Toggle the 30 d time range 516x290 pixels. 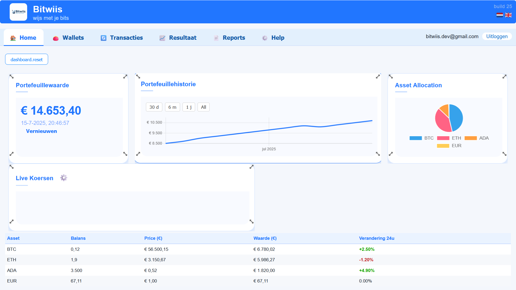pyautogui.click(x=154, y=107)
